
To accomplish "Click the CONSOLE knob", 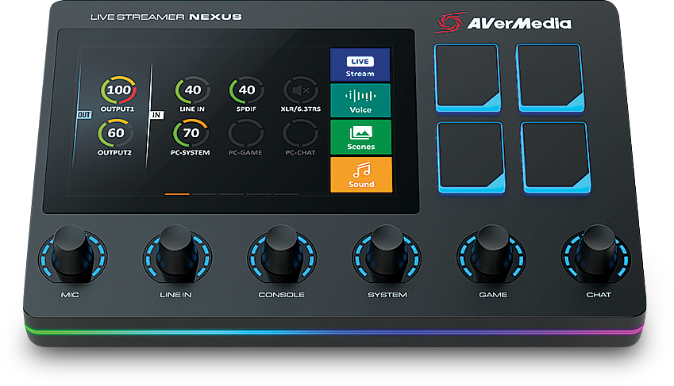I will coord(282,254).
